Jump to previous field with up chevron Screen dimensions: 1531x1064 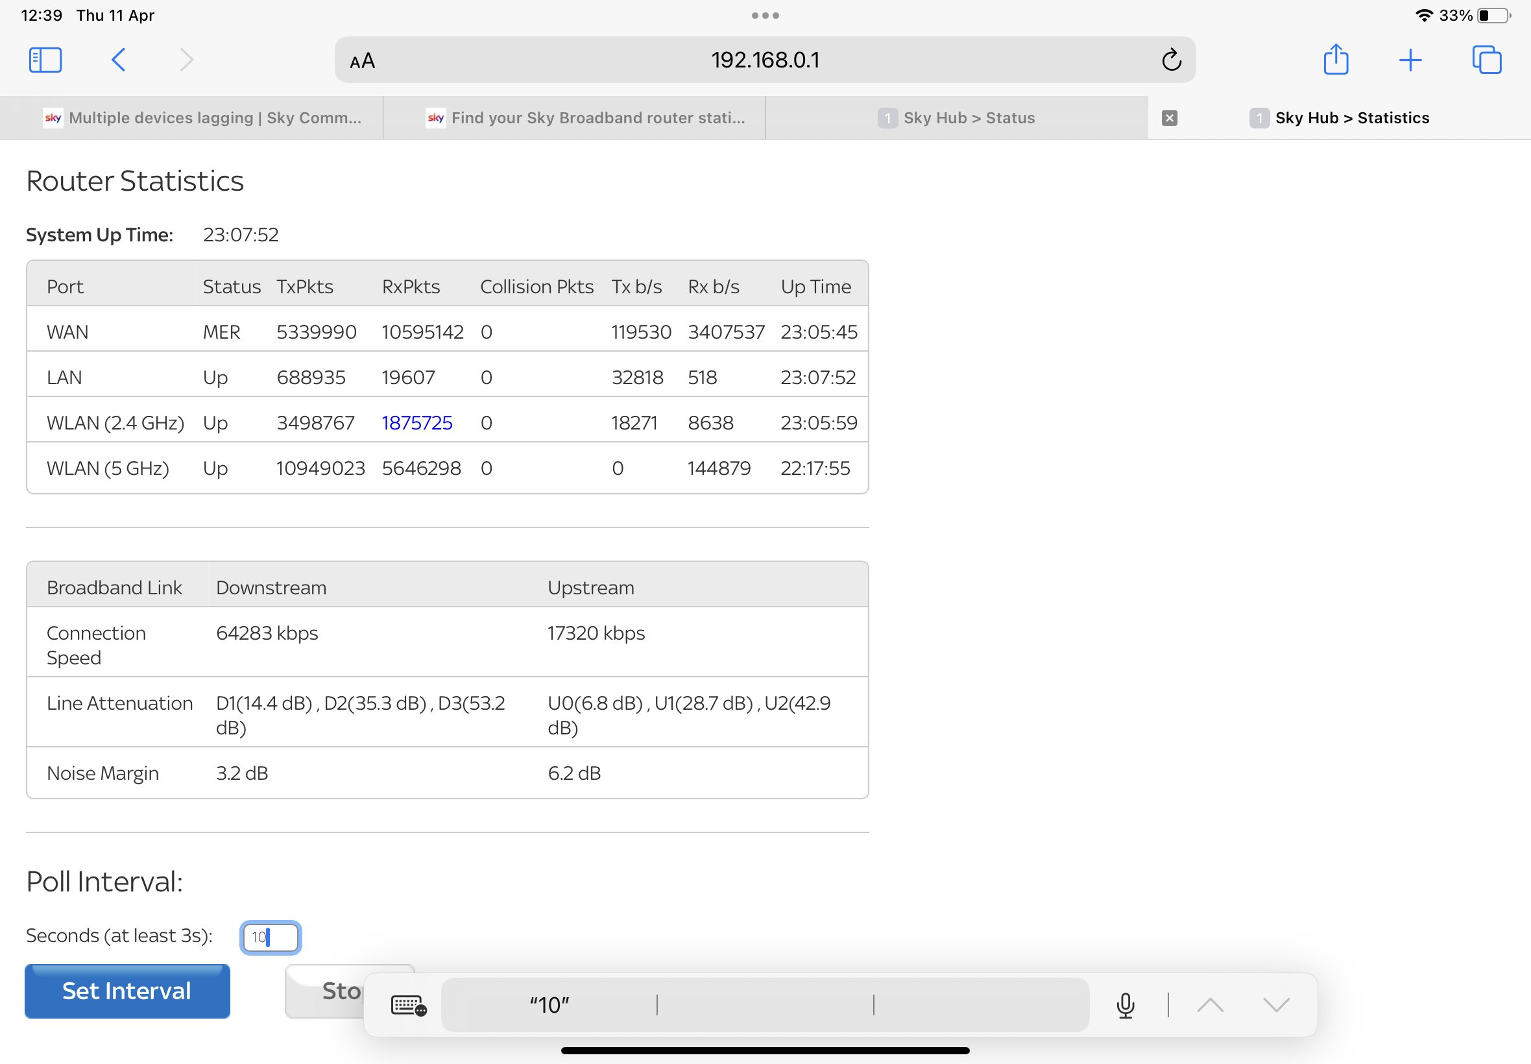1210,1005
